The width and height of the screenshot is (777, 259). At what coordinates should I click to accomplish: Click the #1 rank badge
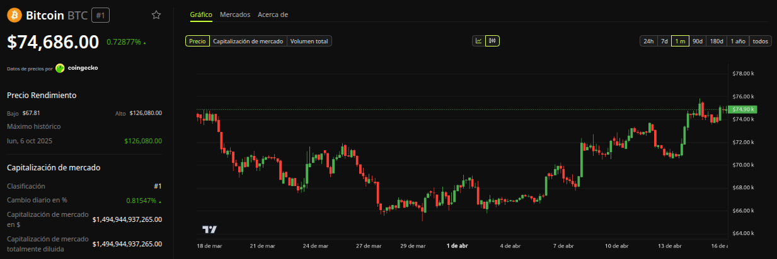click(100, 15)
